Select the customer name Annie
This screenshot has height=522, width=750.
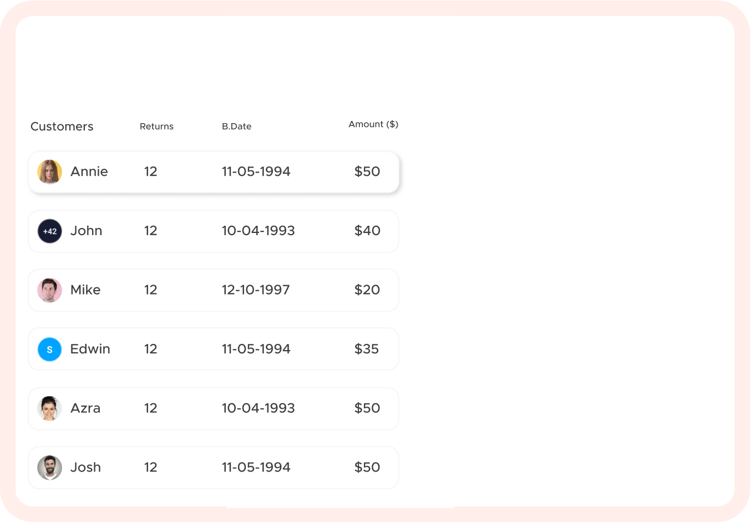click(x=89, y=172)
